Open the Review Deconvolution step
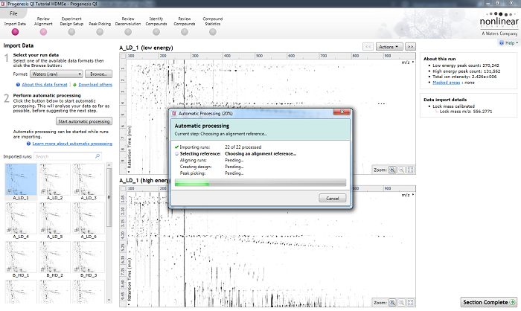The image size is (521, 311). pos(128,32)
